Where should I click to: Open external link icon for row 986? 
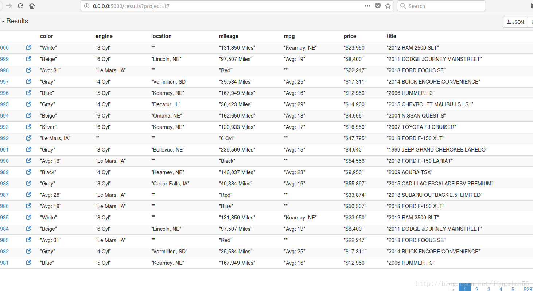(x=28, y=206)
